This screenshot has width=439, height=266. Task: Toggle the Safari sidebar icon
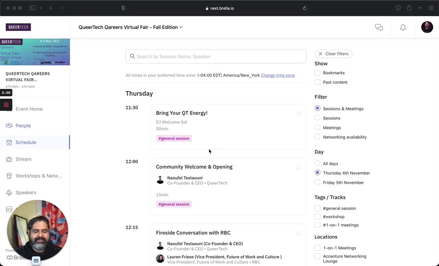tap(33, 8)
